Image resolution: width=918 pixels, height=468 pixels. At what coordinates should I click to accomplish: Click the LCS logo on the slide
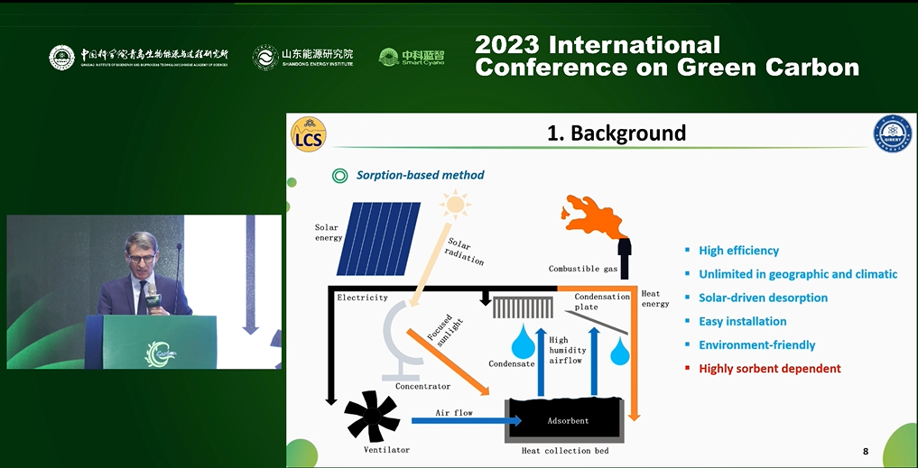point(309,134)
